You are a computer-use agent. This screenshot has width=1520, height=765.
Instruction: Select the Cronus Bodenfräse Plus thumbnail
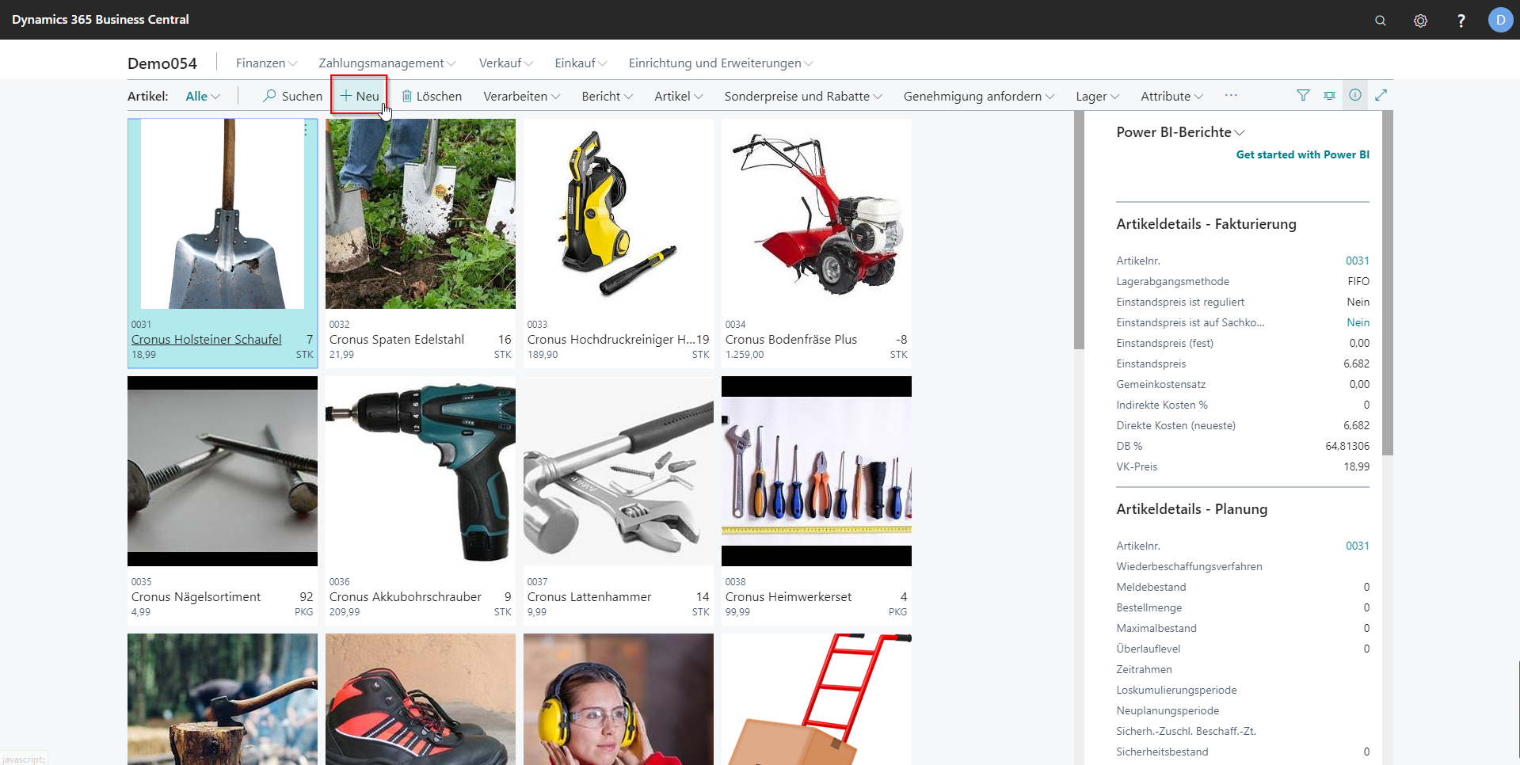pos(817,214)
